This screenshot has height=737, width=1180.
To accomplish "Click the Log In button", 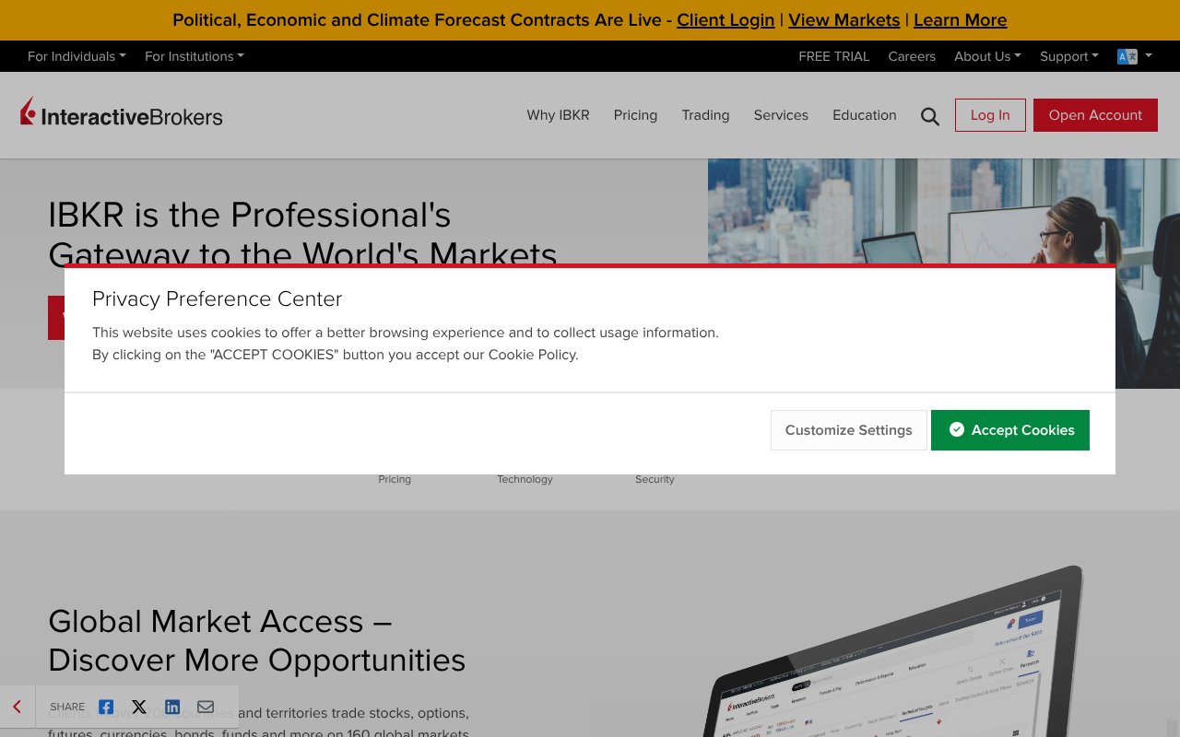I will (x=990, y=115).
